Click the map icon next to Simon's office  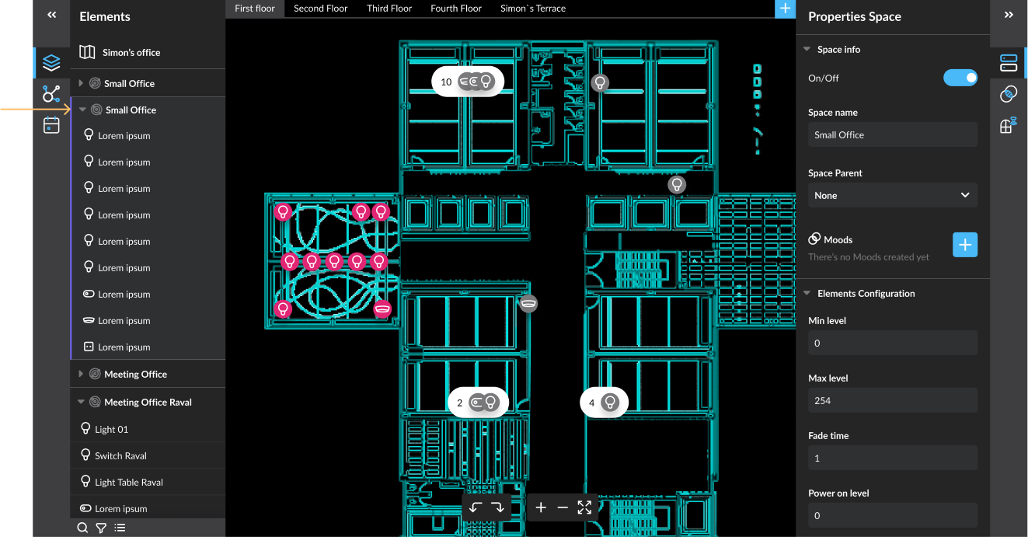point(87,52)
